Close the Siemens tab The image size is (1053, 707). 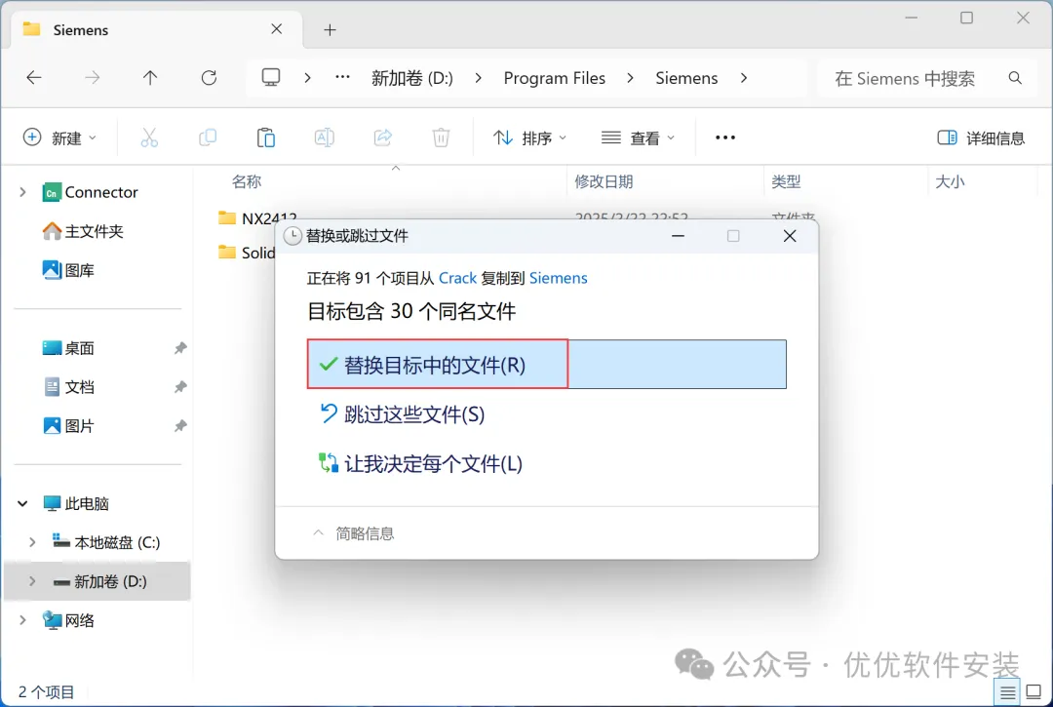pos(277,29)
